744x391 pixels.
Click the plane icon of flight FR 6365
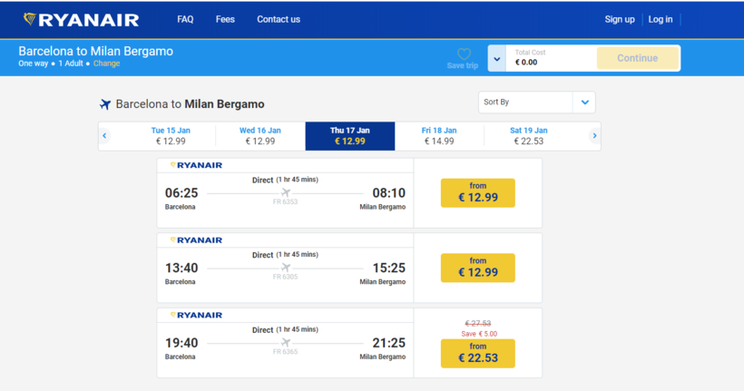click(285, 343)
